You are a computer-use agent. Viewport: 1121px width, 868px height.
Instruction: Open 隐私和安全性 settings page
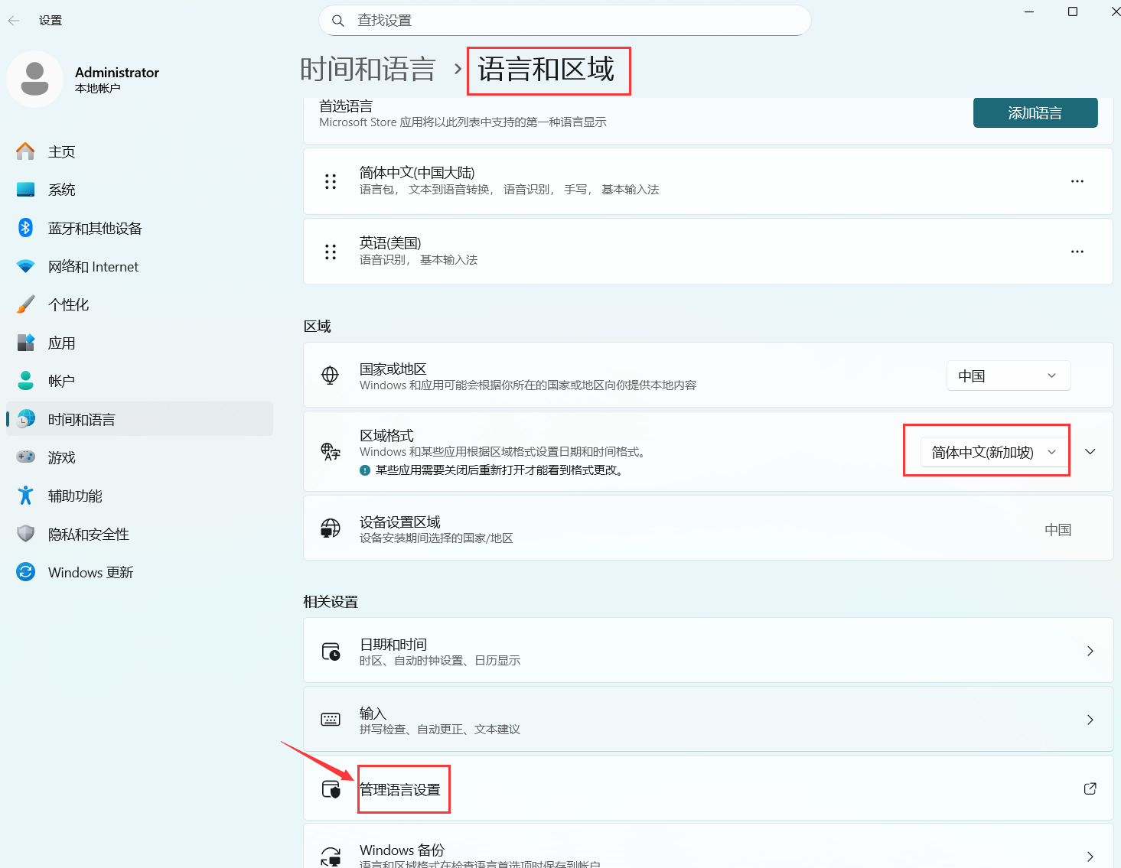pyautogui.click(x=88, y=534)
